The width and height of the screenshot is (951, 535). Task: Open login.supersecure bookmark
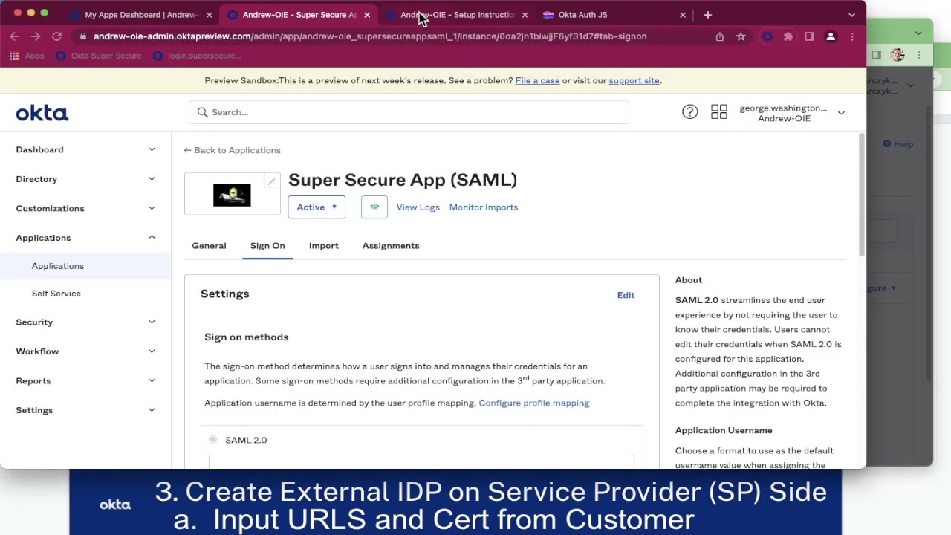point(197,56)
